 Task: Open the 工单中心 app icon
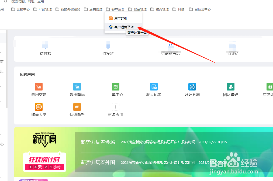(115, 87)
